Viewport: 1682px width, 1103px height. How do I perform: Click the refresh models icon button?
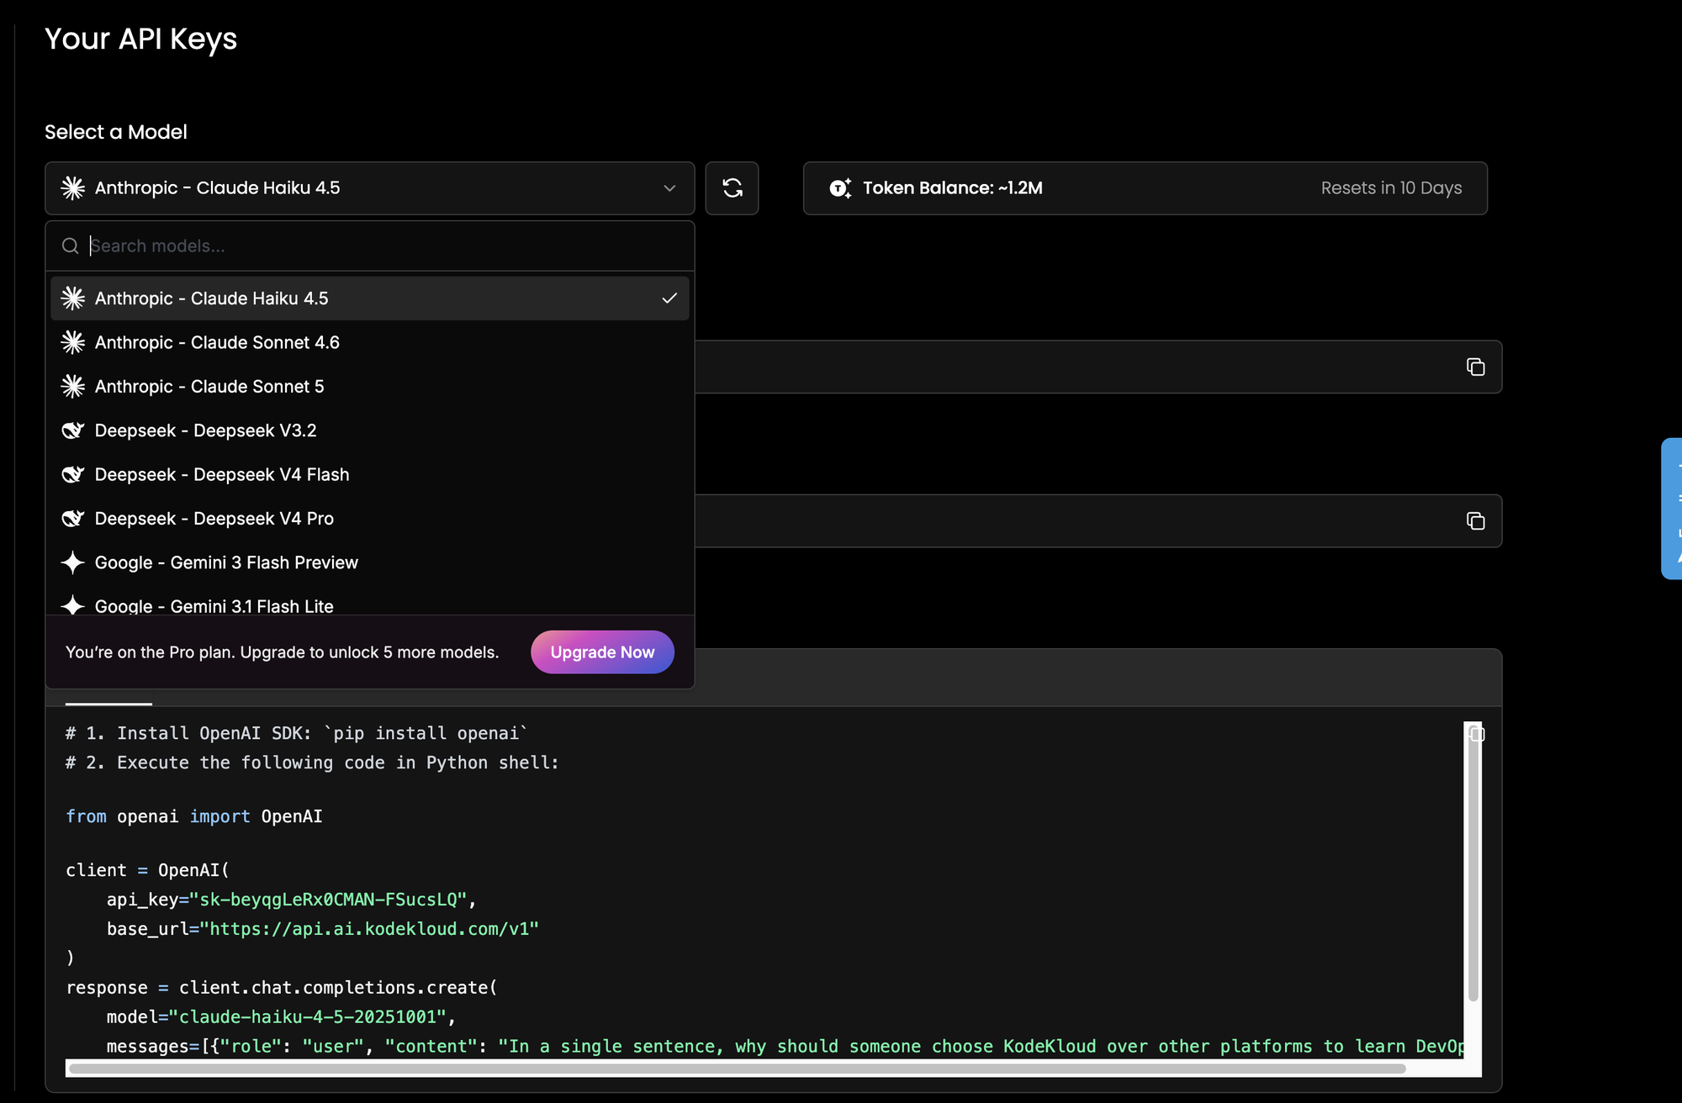pyautogui.click(x=732, y=188)
